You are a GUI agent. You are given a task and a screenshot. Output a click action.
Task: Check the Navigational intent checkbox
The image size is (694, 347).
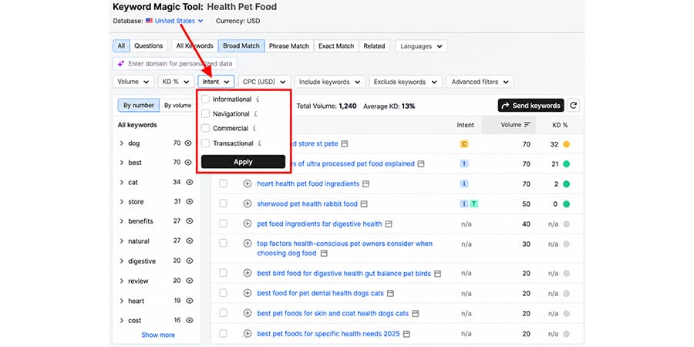click(205, 114)
